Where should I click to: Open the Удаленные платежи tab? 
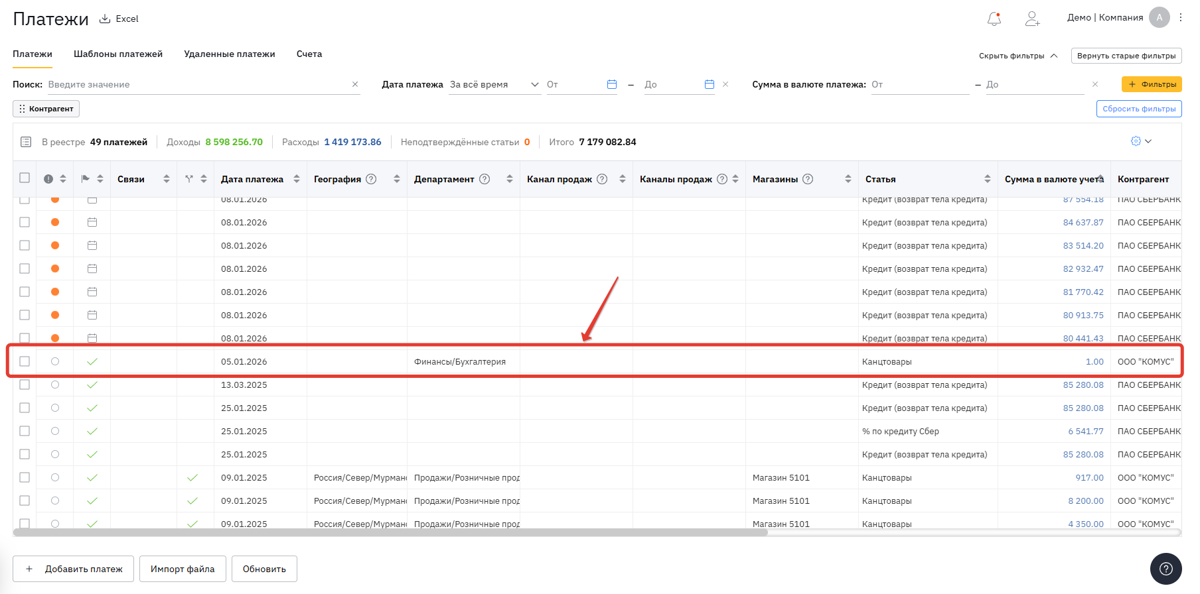[230, 54]
